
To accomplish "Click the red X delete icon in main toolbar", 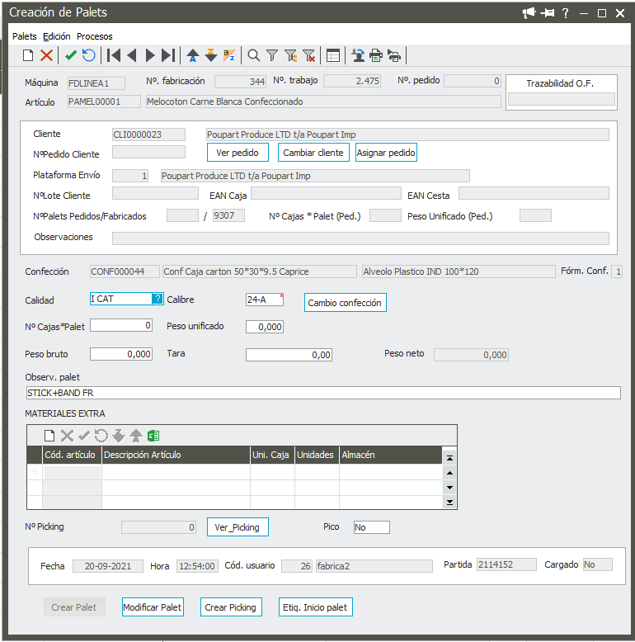I will (x=47, y=55).
